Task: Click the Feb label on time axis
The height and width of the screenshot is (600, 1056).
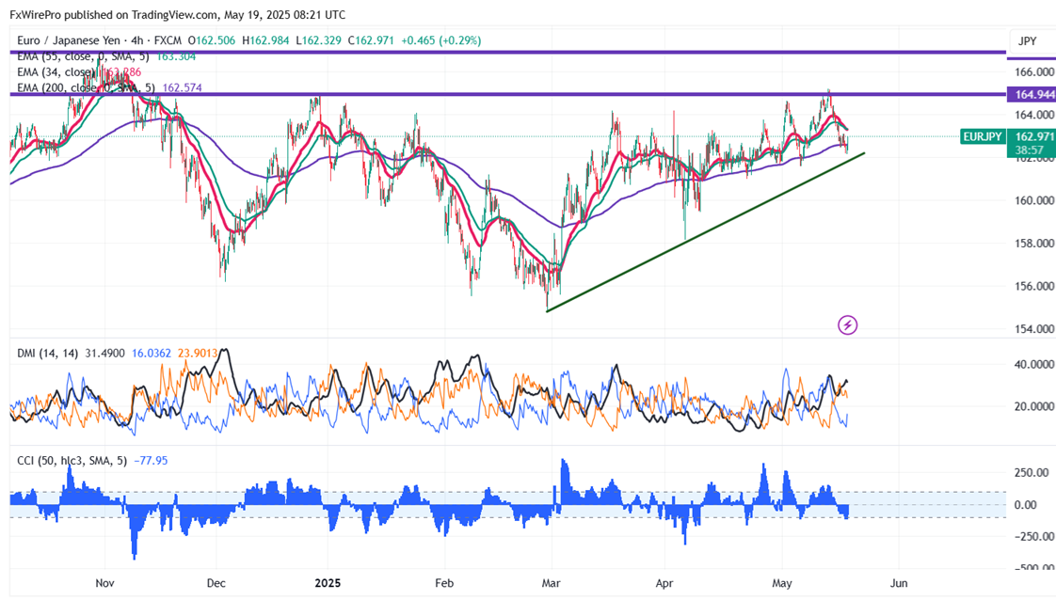Action: click(444, 583)
